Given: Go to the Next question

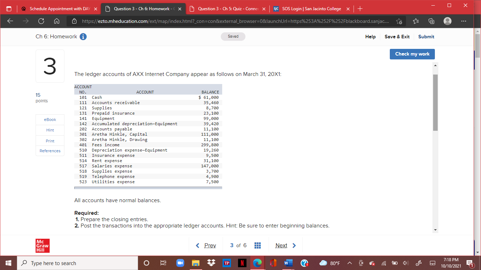Looking at the screenshot, I should click(x=286, y=245).
